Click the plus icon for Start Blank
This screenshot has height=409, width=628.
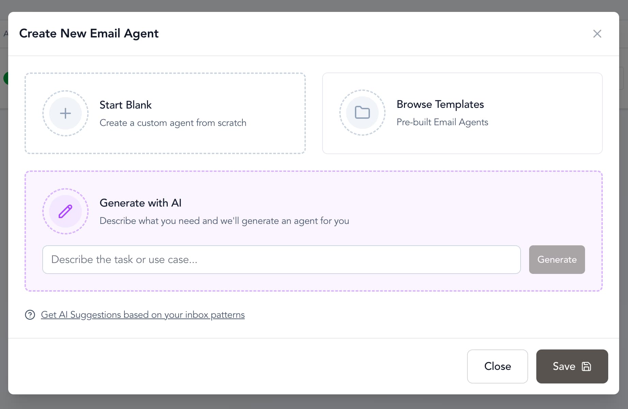[x=65, y=113]
